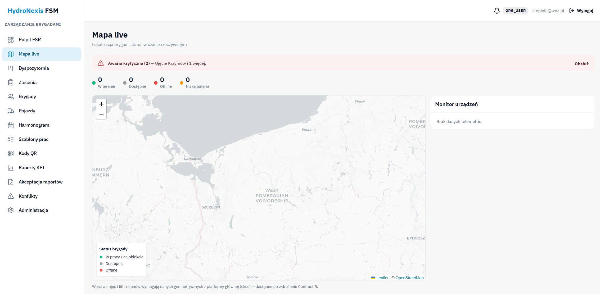This screenshot has height=294, width=600.
Task: Go to Kody QR page
Action: point(42,153)
